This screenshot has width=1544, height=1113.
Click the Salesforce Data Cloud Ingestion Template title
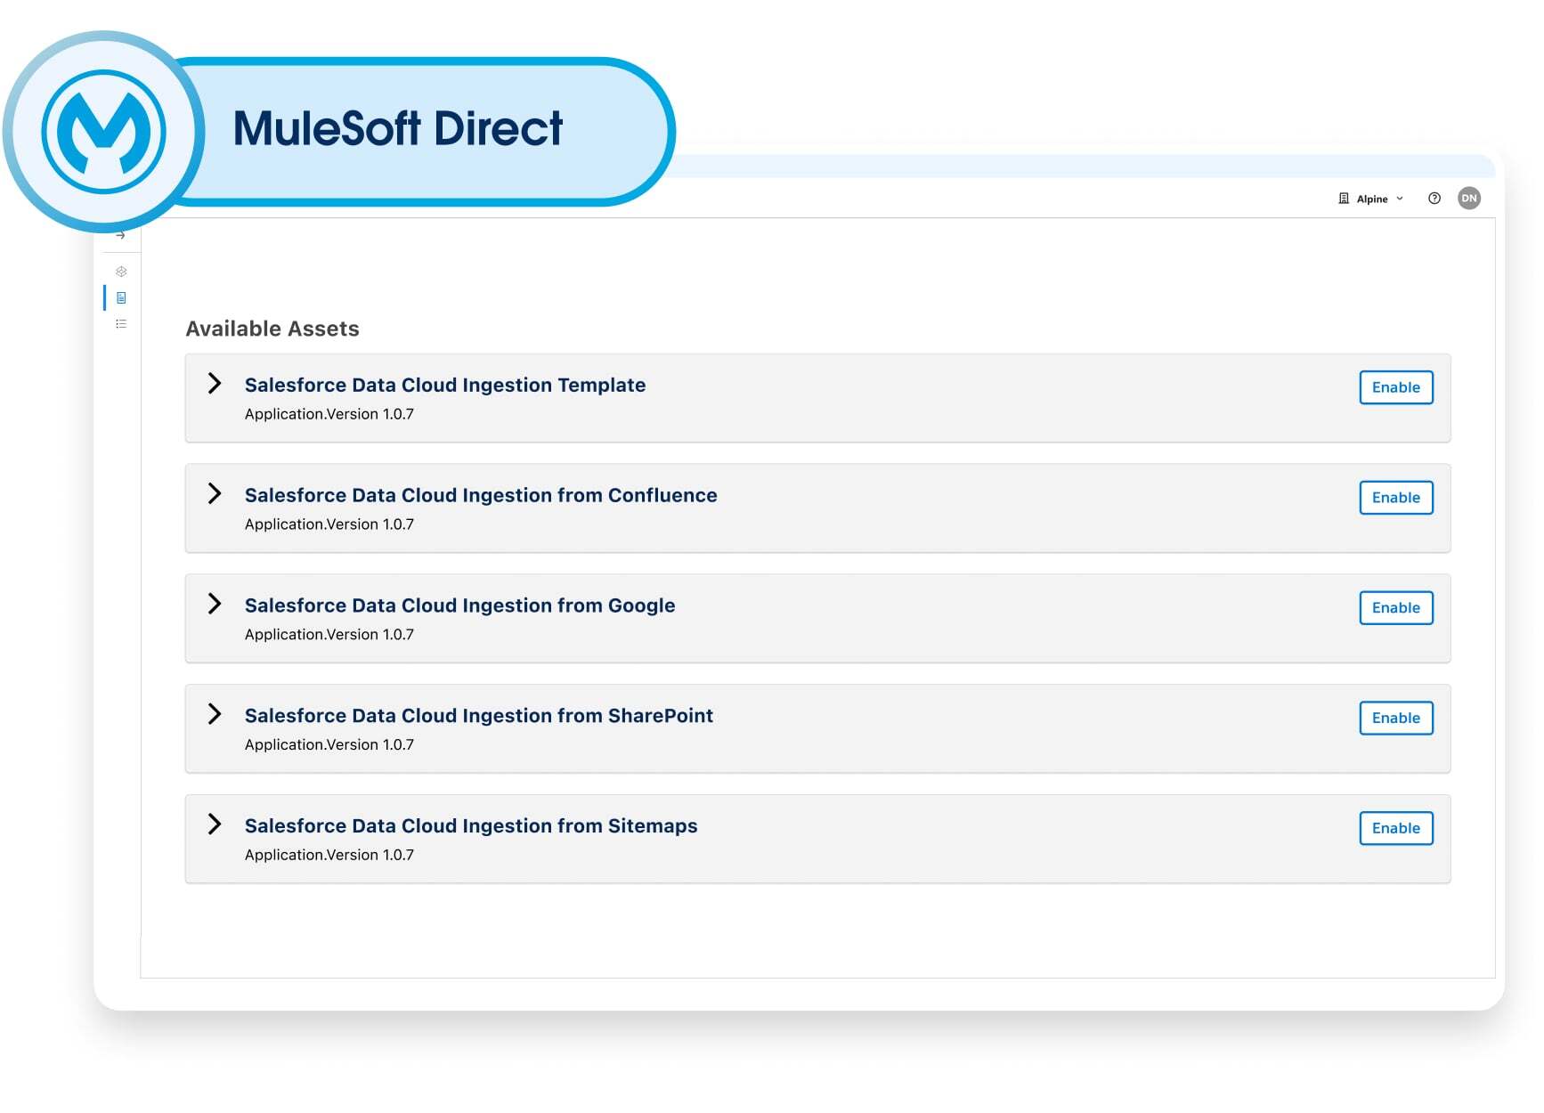coord(445,386)
